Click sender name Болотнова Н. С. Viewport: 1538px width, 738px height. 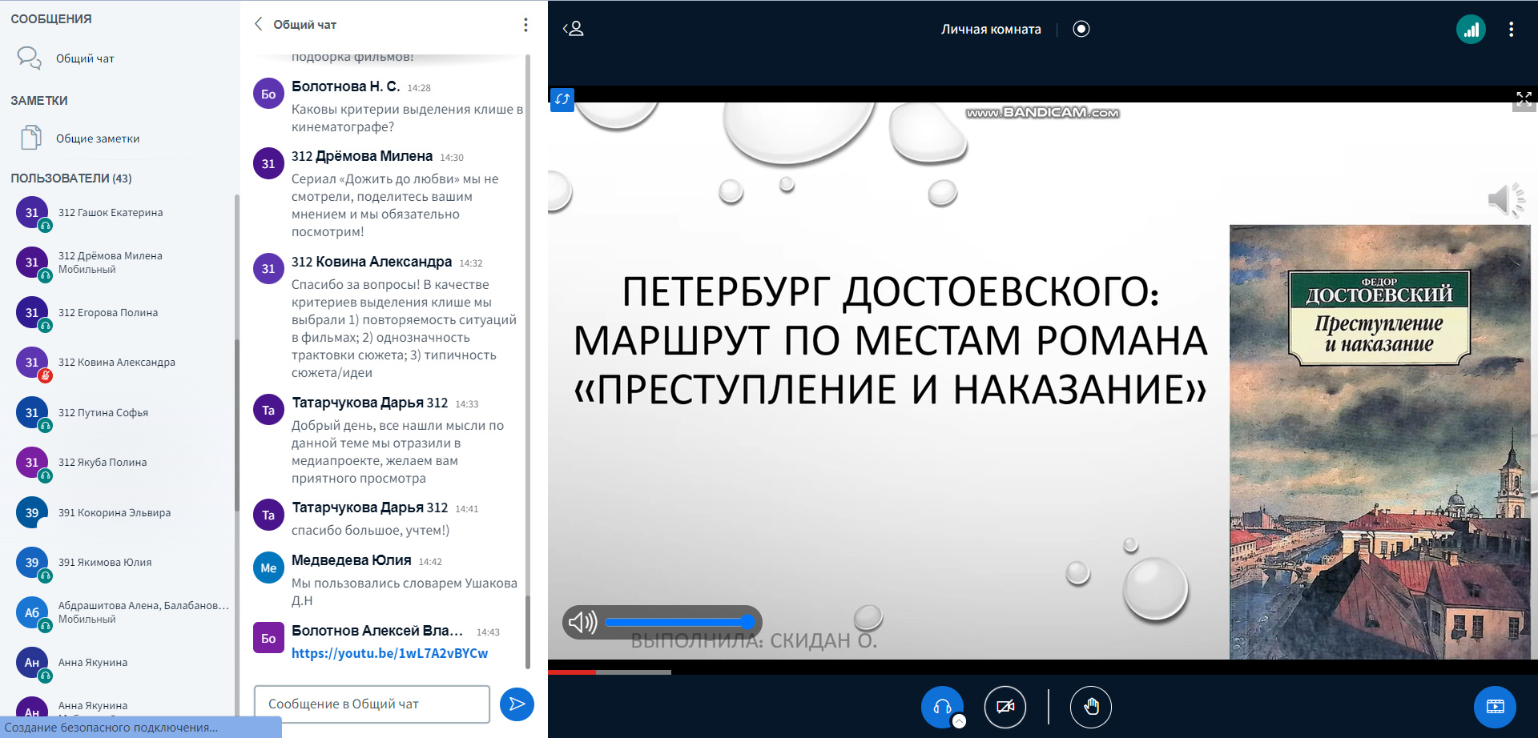(x=345, y=86)
